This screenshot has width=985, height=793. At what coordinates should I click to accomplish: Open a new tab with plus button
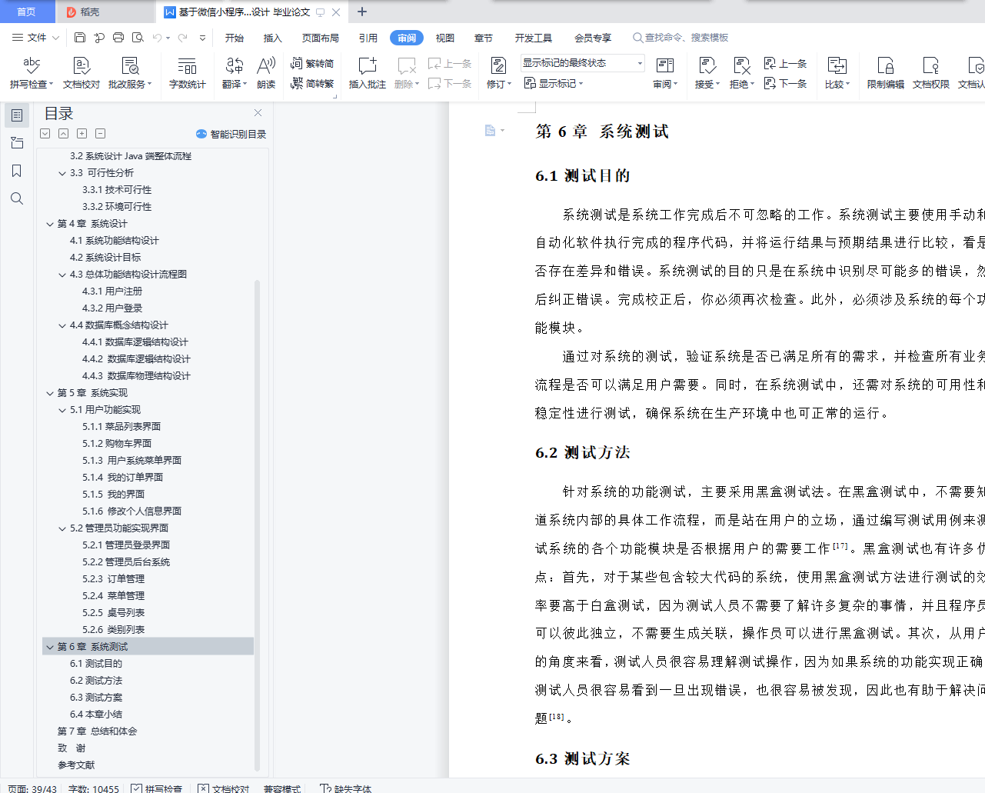click(x=362, y=12)
